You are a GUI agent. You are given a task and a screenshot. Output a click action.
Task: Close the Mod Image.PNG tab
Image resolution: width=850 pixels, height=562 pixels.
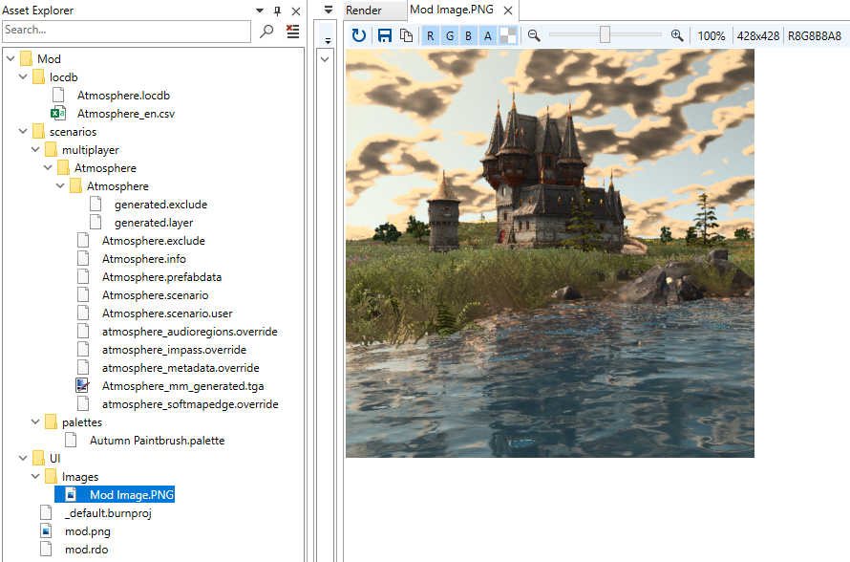(508, 11)
